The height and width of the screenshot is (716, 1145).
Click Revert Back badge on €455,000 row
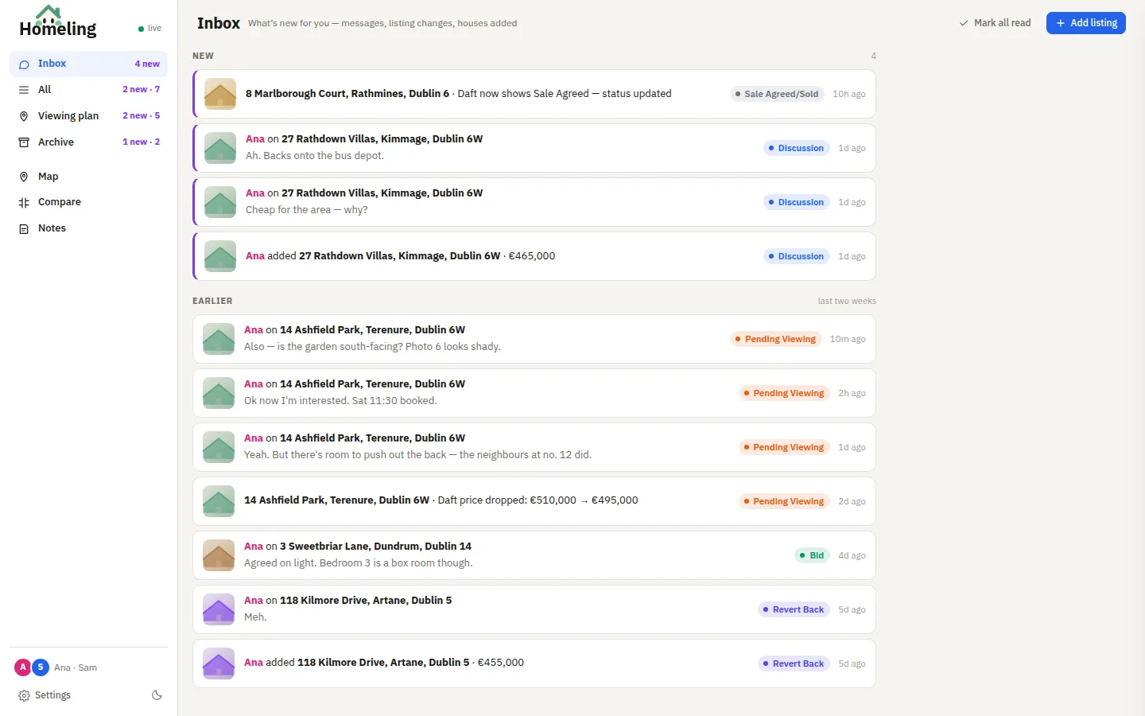794,663
